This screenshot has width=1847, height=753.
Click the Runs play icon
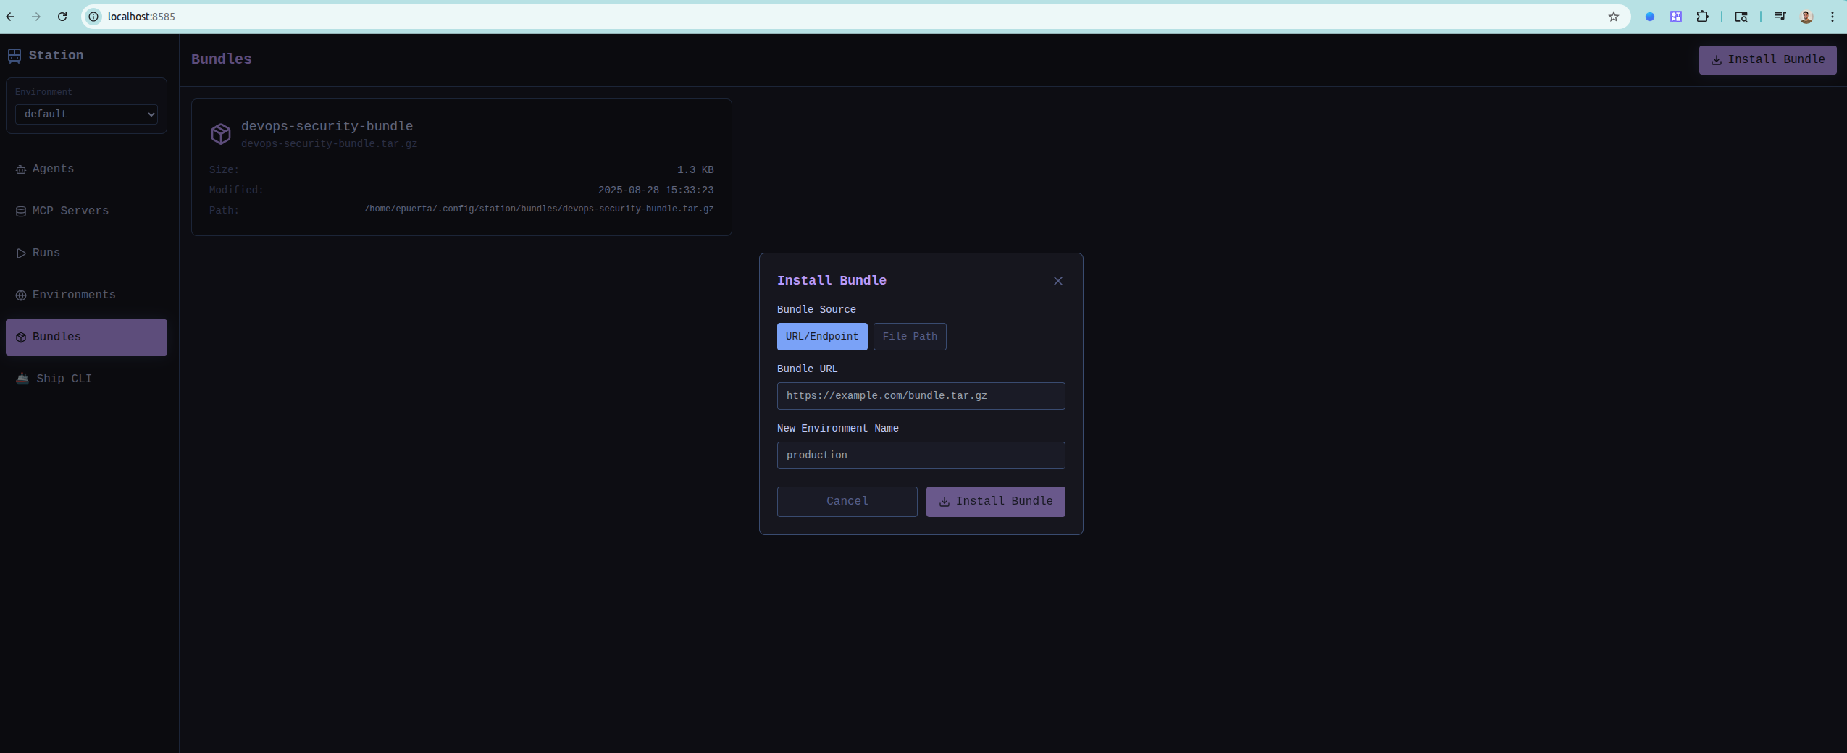[x=21, y=253]
